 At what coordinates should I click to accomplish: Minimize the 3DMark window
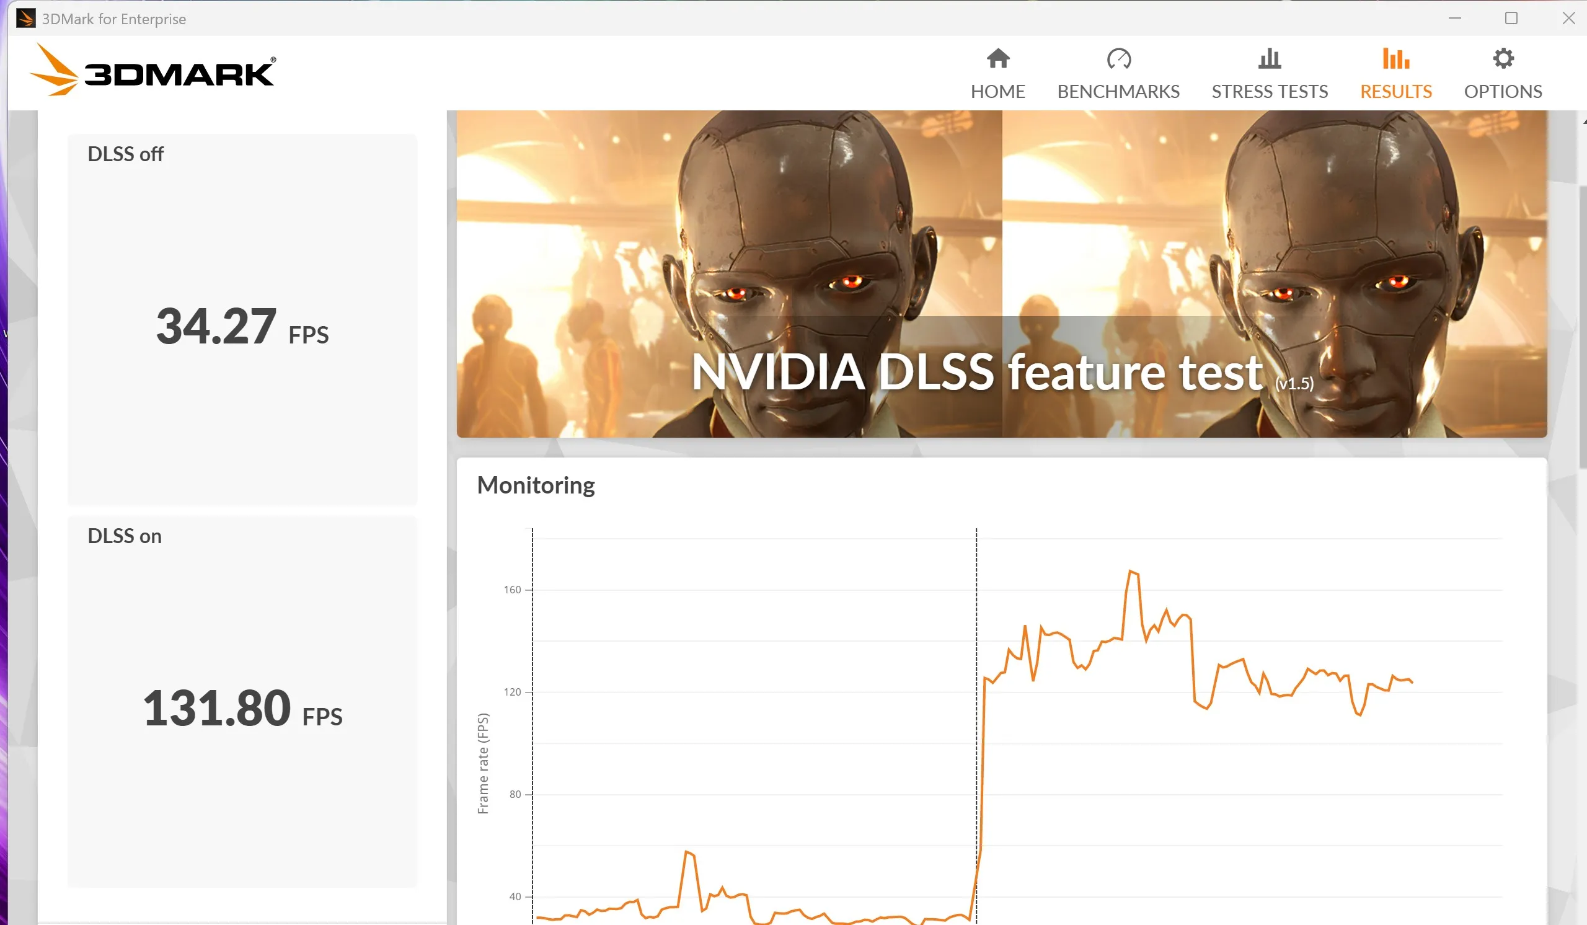(1455, 18)
